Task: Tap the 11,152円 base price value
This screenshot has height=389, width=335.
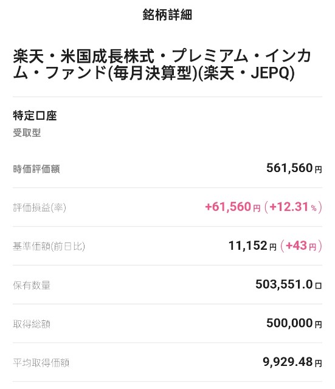Action: 252,246
